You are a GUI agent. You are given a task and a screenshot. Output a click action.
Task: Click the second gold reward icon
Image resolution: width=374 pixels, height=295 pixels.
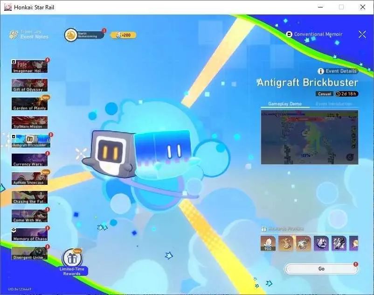coord(286,243)
